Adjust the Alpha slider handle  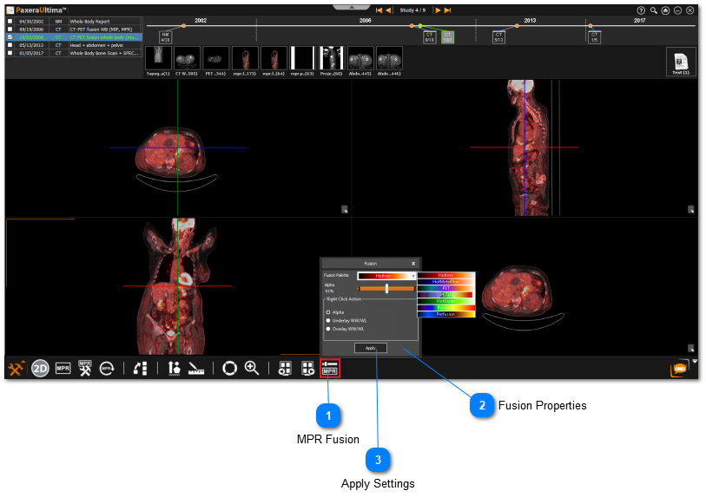click(386, 289)
